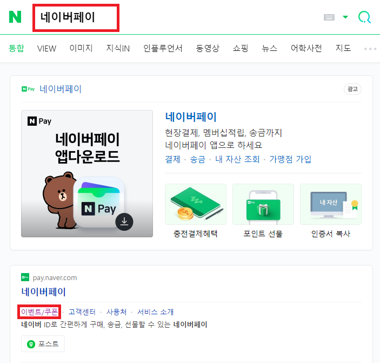Open the 내 자산 조회 link
380x363 pixels.
point(237,159)
